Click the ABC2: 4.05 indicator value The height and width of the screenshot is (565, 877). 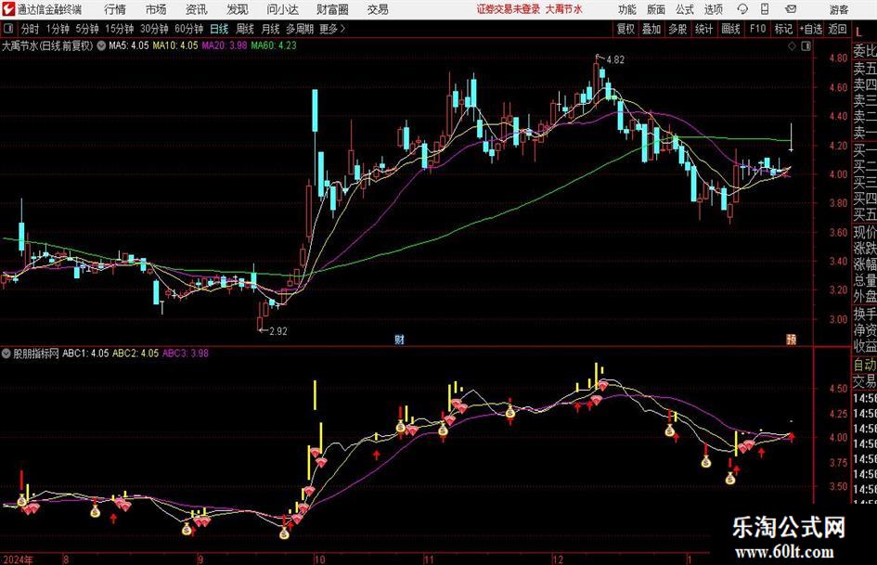point(135,353)
